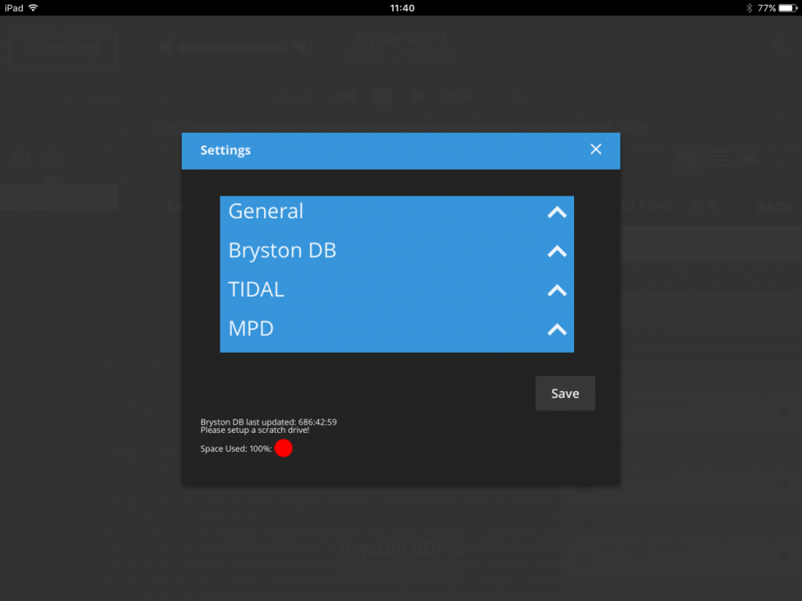Open the General settings row
802x601 pixels.
397,211
